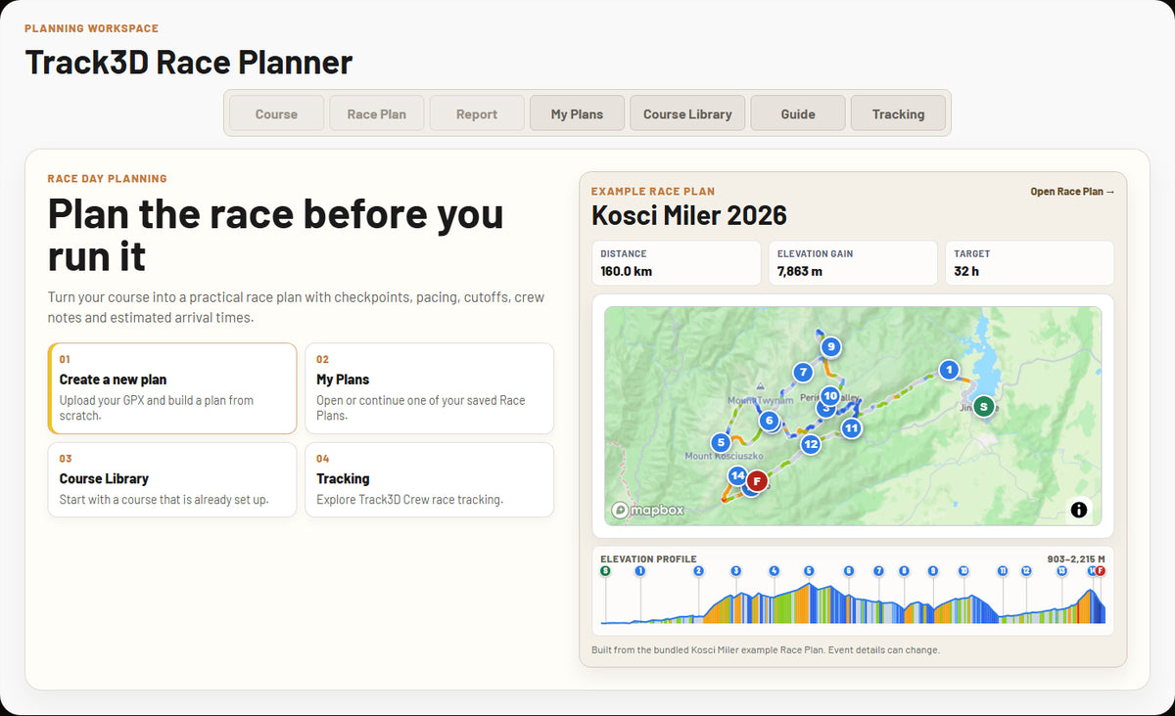Screen dimensions: 1175x716
Task: Switch to the Course Library tab in navigation
Action: click(687, 113)
